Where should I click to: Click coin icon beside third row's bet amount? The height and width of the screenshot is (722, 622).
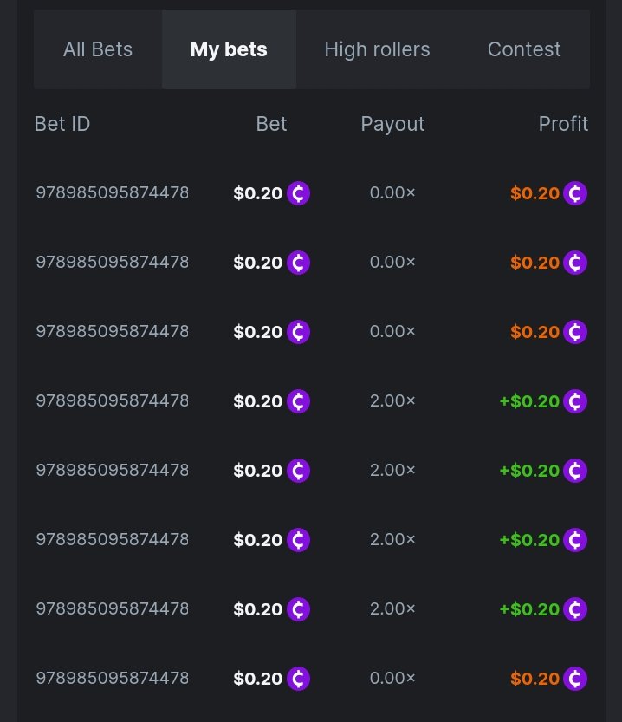tap(298, 331)
